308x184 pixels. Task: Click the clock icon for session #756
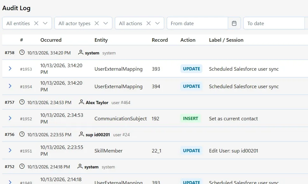[x=22, y=134]
